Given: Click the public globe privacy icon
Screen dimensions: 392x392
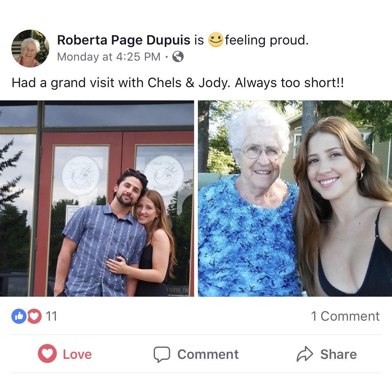Looking at the screenshot, I should (178, 57).
